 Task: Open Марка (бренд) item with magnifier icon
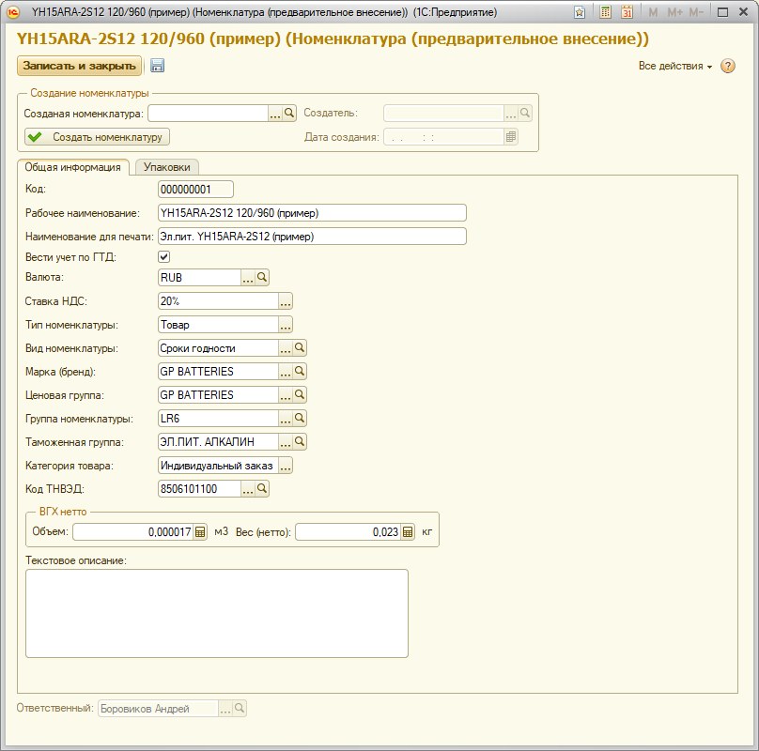pyautogui.click(x=301, y=372)
